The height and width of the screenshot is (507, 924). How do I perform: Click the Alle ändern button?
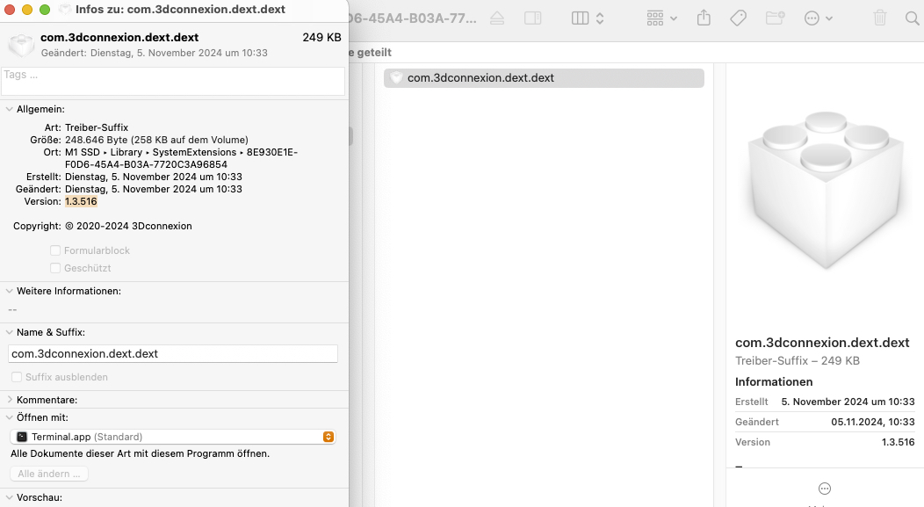point(49,474)
